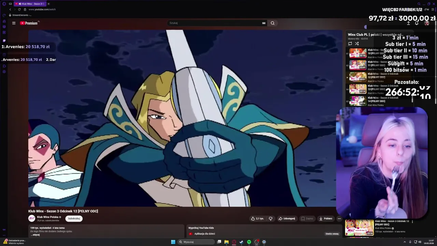Open a new browser tab with plus
The width and height of the screenshot is (437, 246).
[48, 4]
